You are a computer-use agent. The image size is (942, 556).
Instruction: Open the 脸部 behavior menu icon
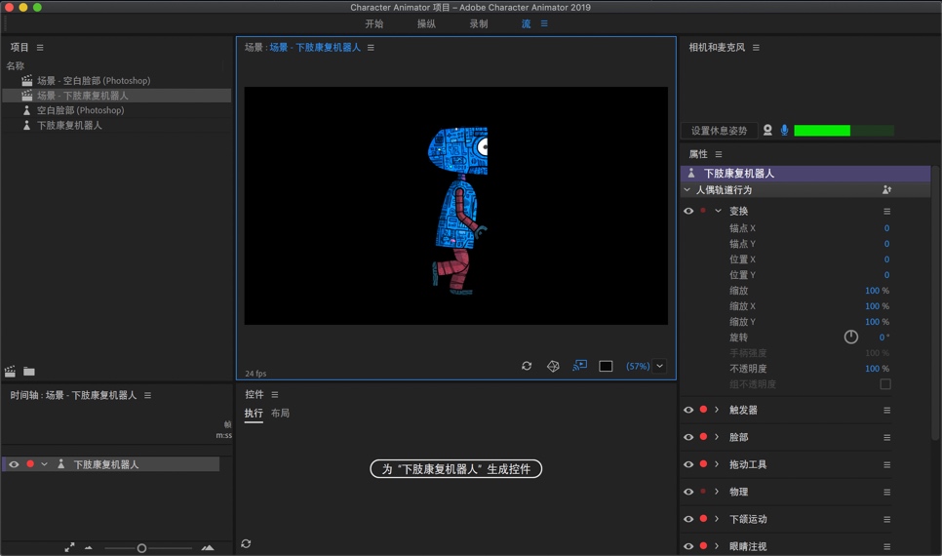(886, 438)
